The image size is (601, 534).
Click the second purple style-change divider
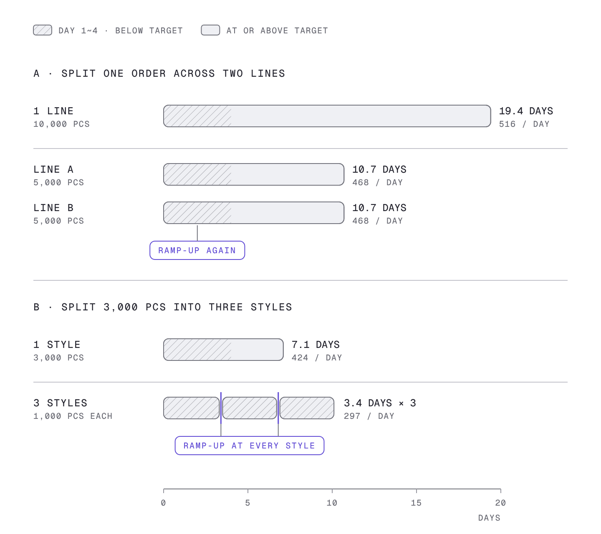point(278,408)
